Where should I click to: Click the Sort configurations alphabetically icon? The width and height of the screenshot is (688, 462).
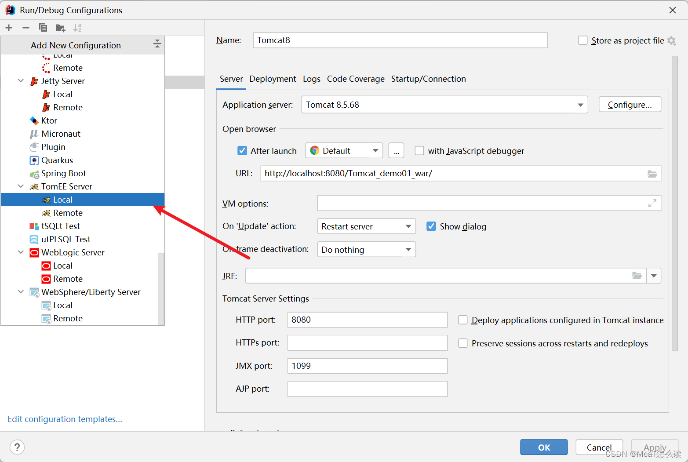coord(77,28)
